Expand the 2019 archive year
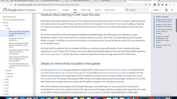177x99 pixels. (x=4, y=82)
